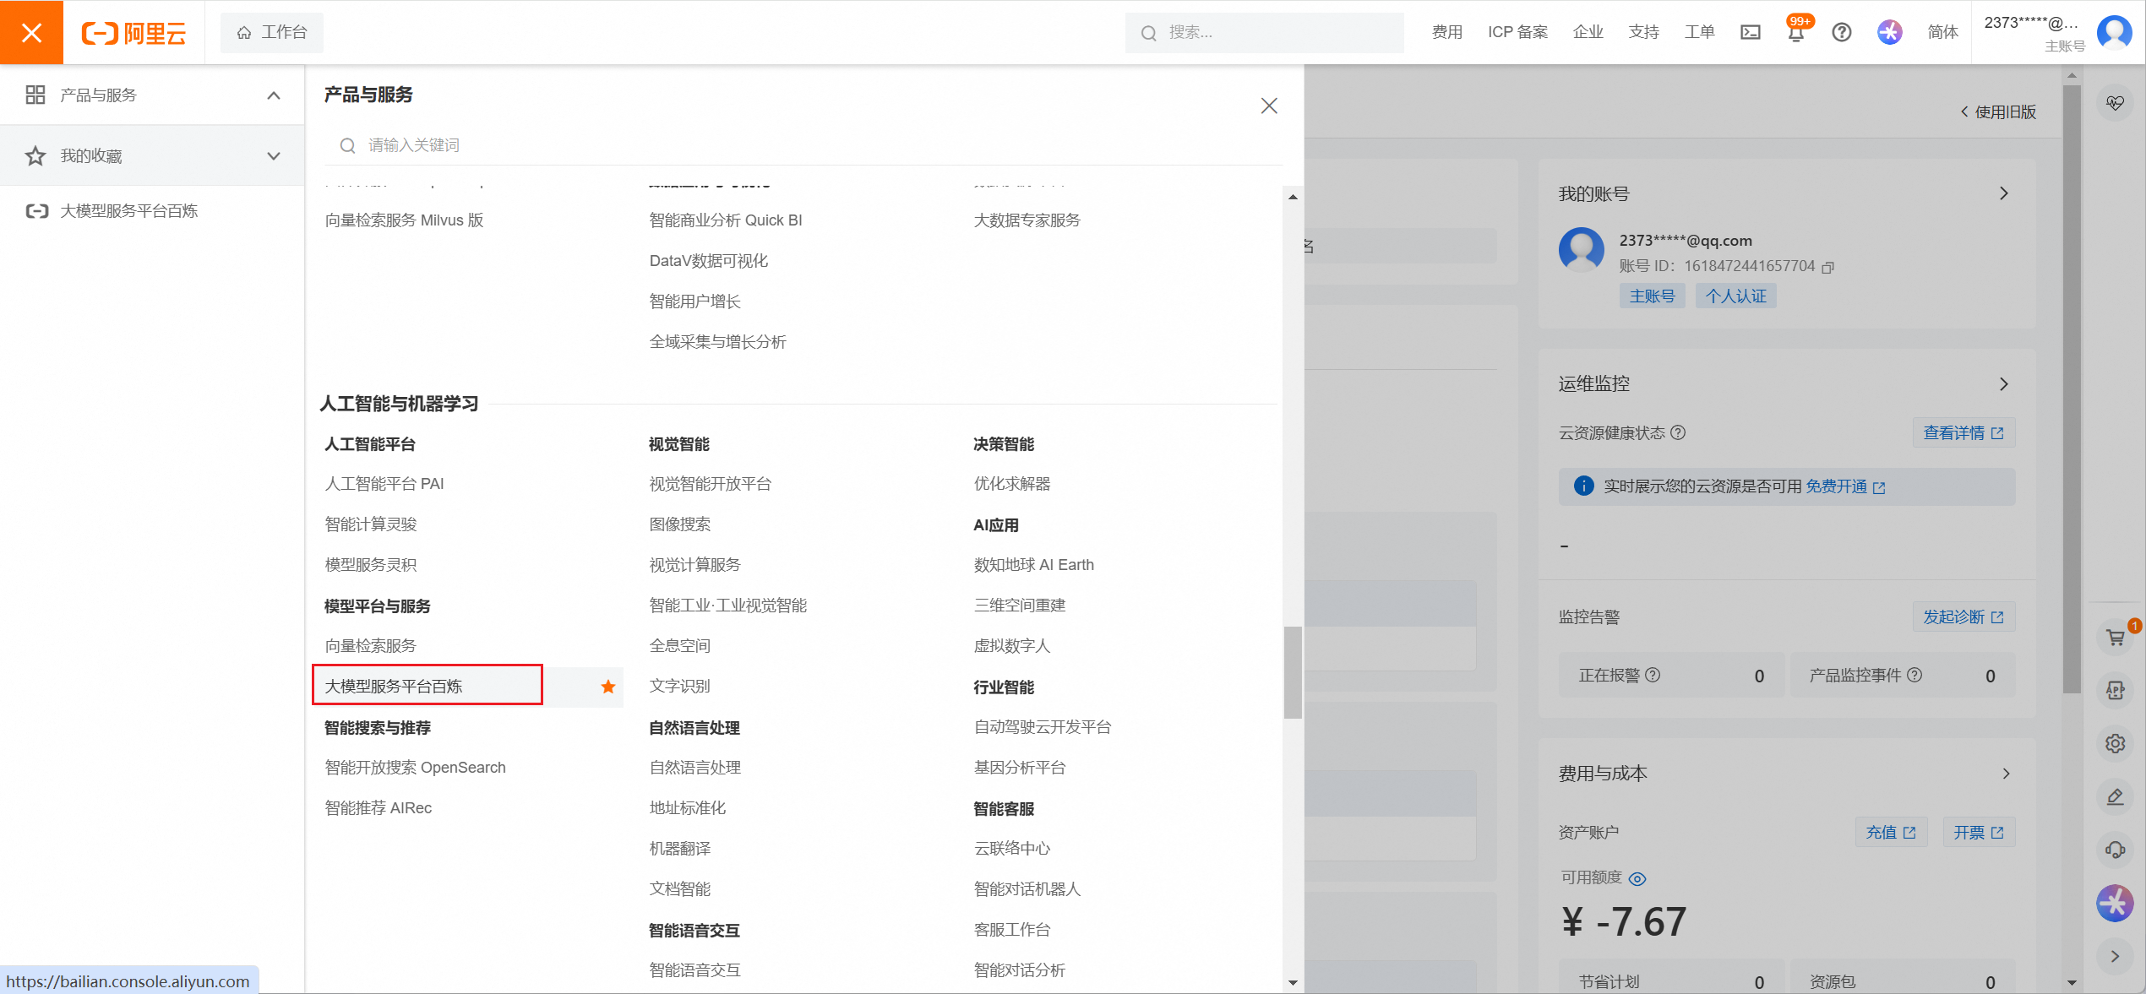Open 大模型服务平台百炼 in product list
The width and height of the screenshot is (2146, 994).
pyautogui.click(x=394, y=687)
